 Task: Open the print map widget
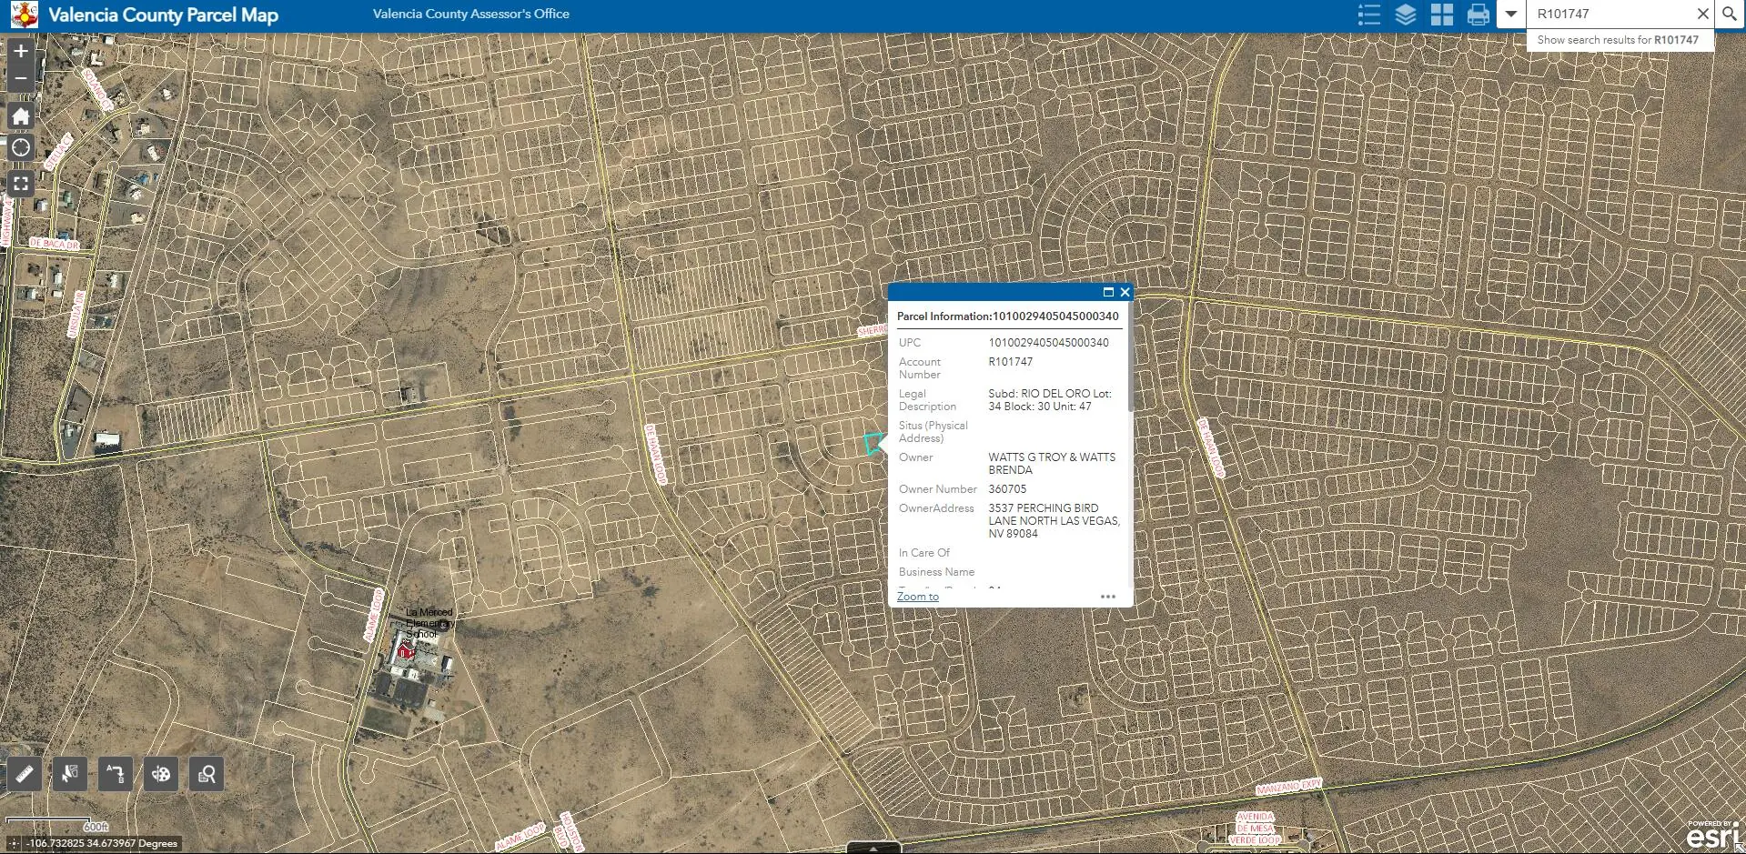pos(1479,15)
